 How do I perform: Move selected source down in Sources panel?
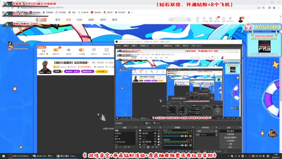coord(157,147)
